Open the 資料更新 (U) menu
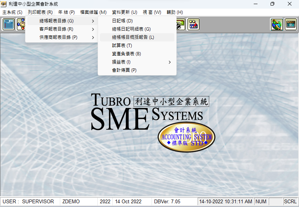The width and height of the screenshot is (299, 207). pyautogui.click(x=125, y=12)
